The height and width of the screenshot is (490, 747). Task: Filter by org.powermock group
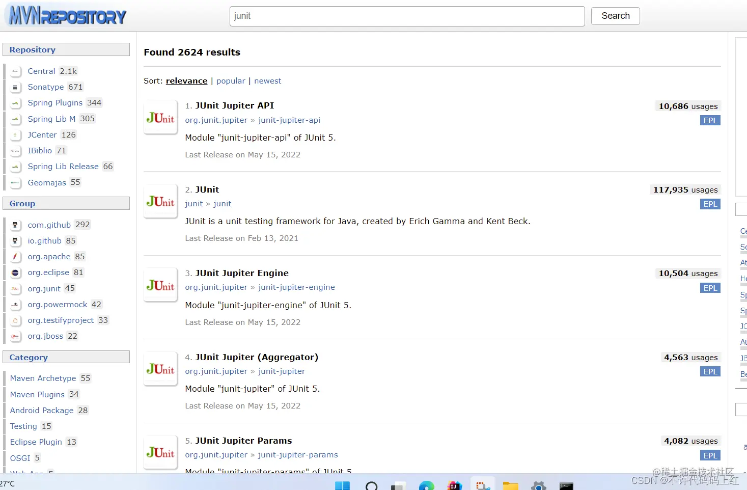click(x=58, y=305)
